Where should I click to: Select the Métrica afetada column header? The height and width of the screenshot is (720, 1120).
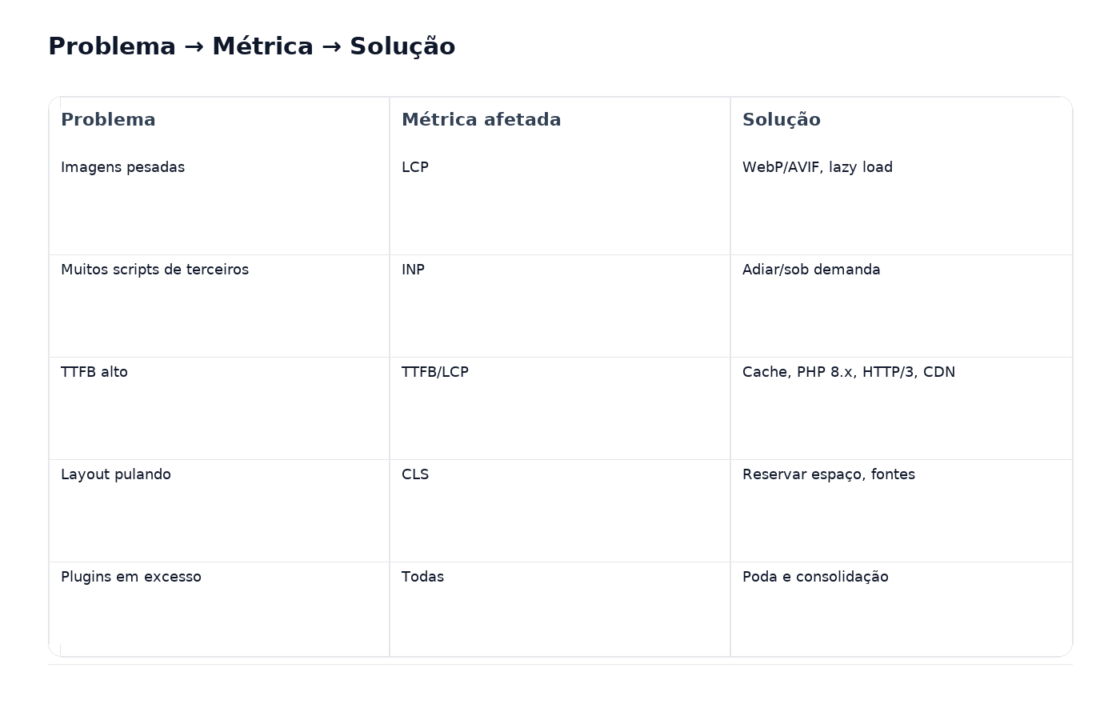point(481,120)
